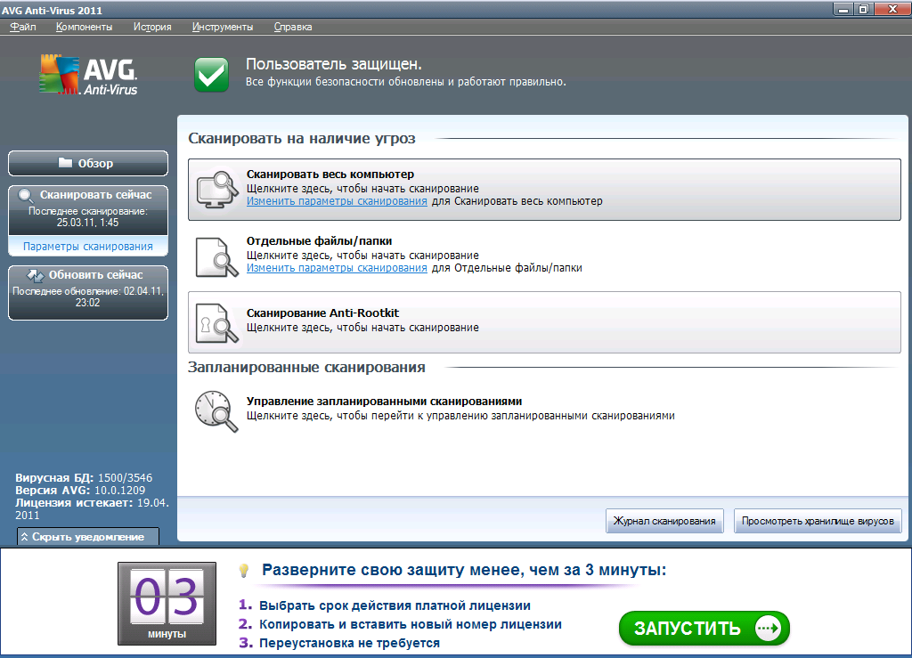912x658 pixels.
Task: Click the green ЗАПУСТИТЬ button
Action: click(704, 629)
